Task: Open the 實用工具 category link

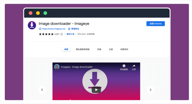Action: point(70,34)
